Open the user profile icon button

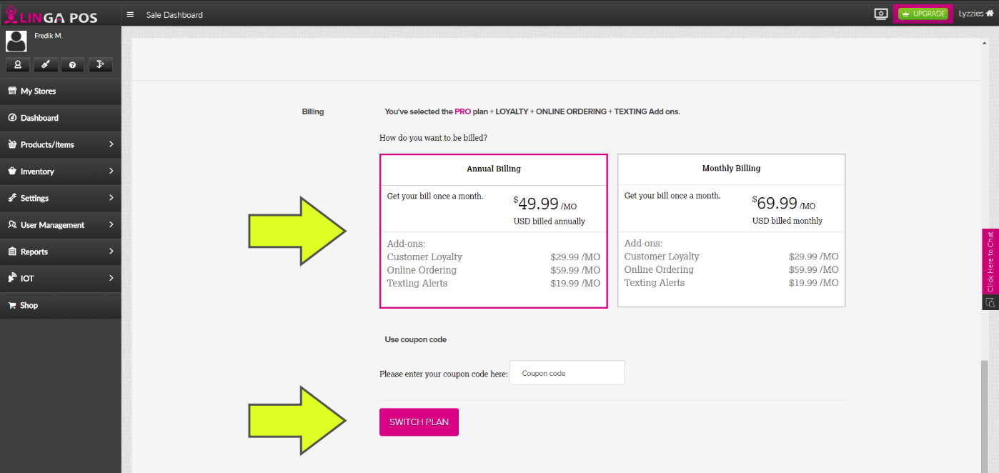pos(17,64)
